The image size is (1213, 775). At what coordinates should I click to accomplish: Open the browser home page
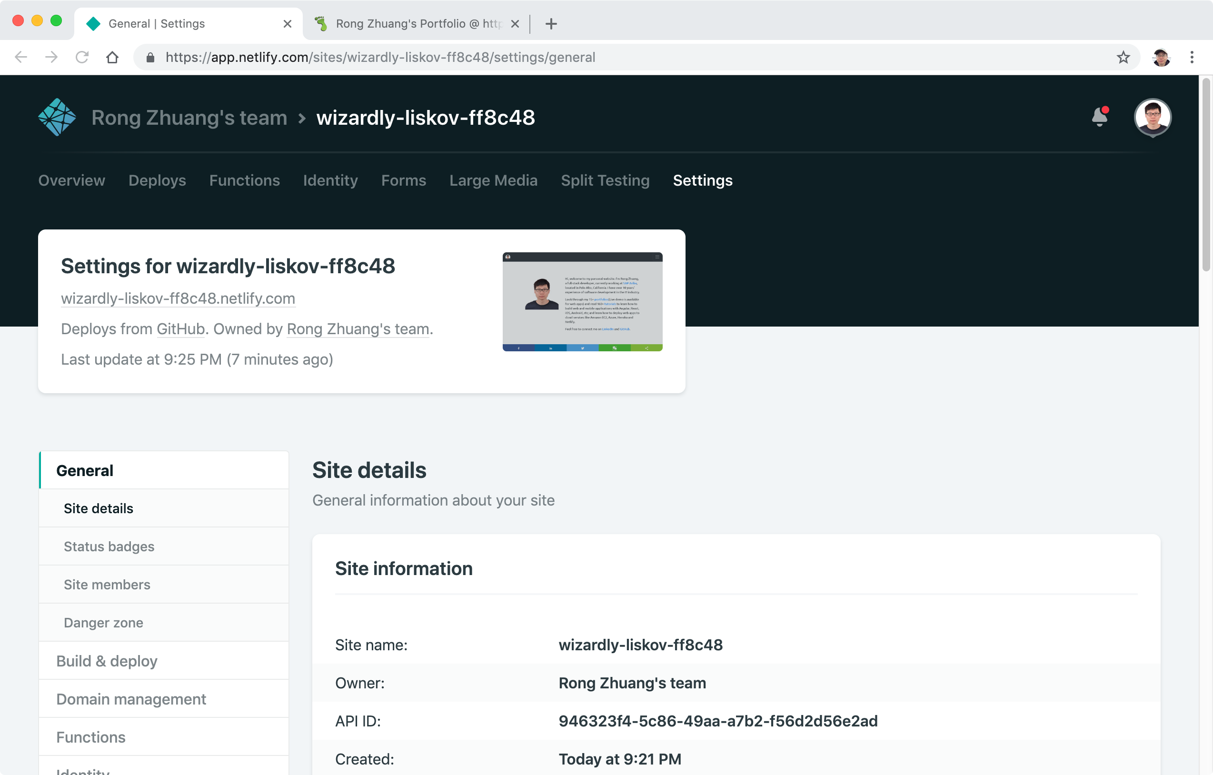[112, 57]
